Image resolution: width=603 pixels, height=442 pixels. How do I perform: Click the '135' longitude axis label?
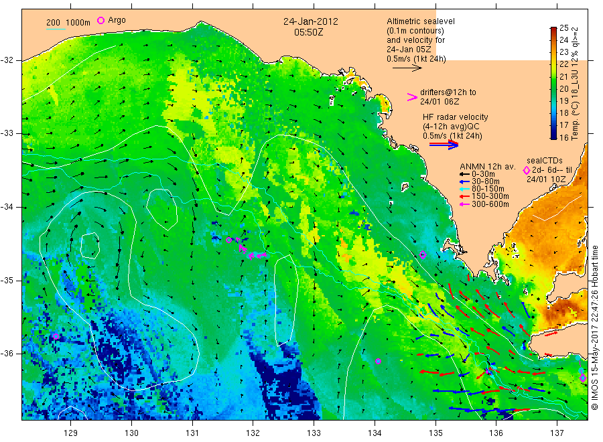(x=435, y=433)
